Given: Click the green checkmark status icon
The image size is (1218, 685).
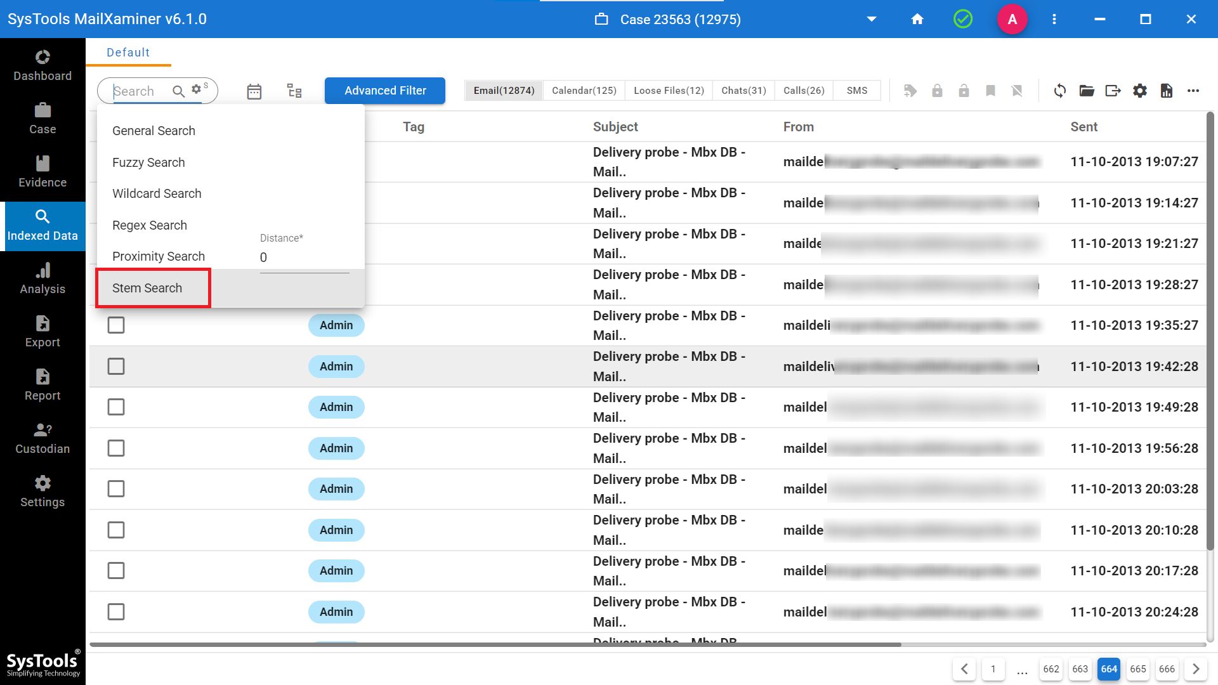Looking at the screenshot, I should pos(963,19).
